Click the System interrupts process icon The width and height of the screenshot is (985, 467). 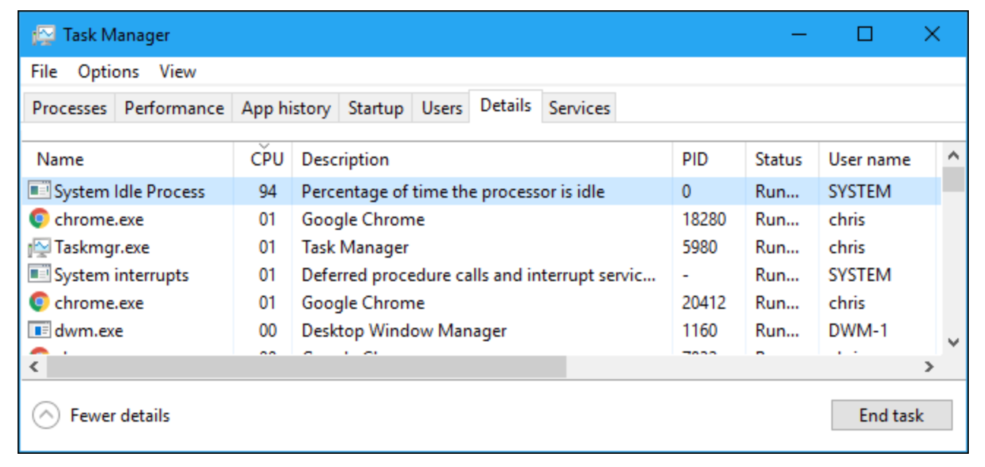pyautogui.click(x=40, y=275)
